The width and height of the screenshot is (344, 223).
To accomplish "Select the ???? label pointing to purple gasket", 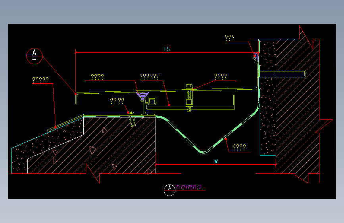I will coord(97,77).
